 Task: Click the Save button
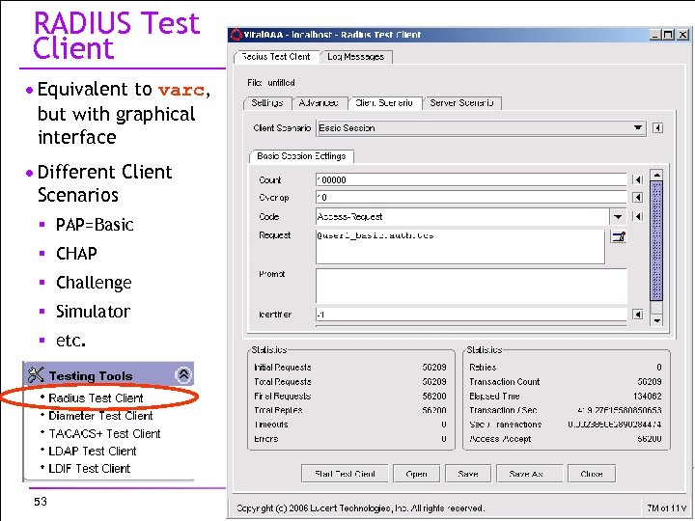pos(468,474)
